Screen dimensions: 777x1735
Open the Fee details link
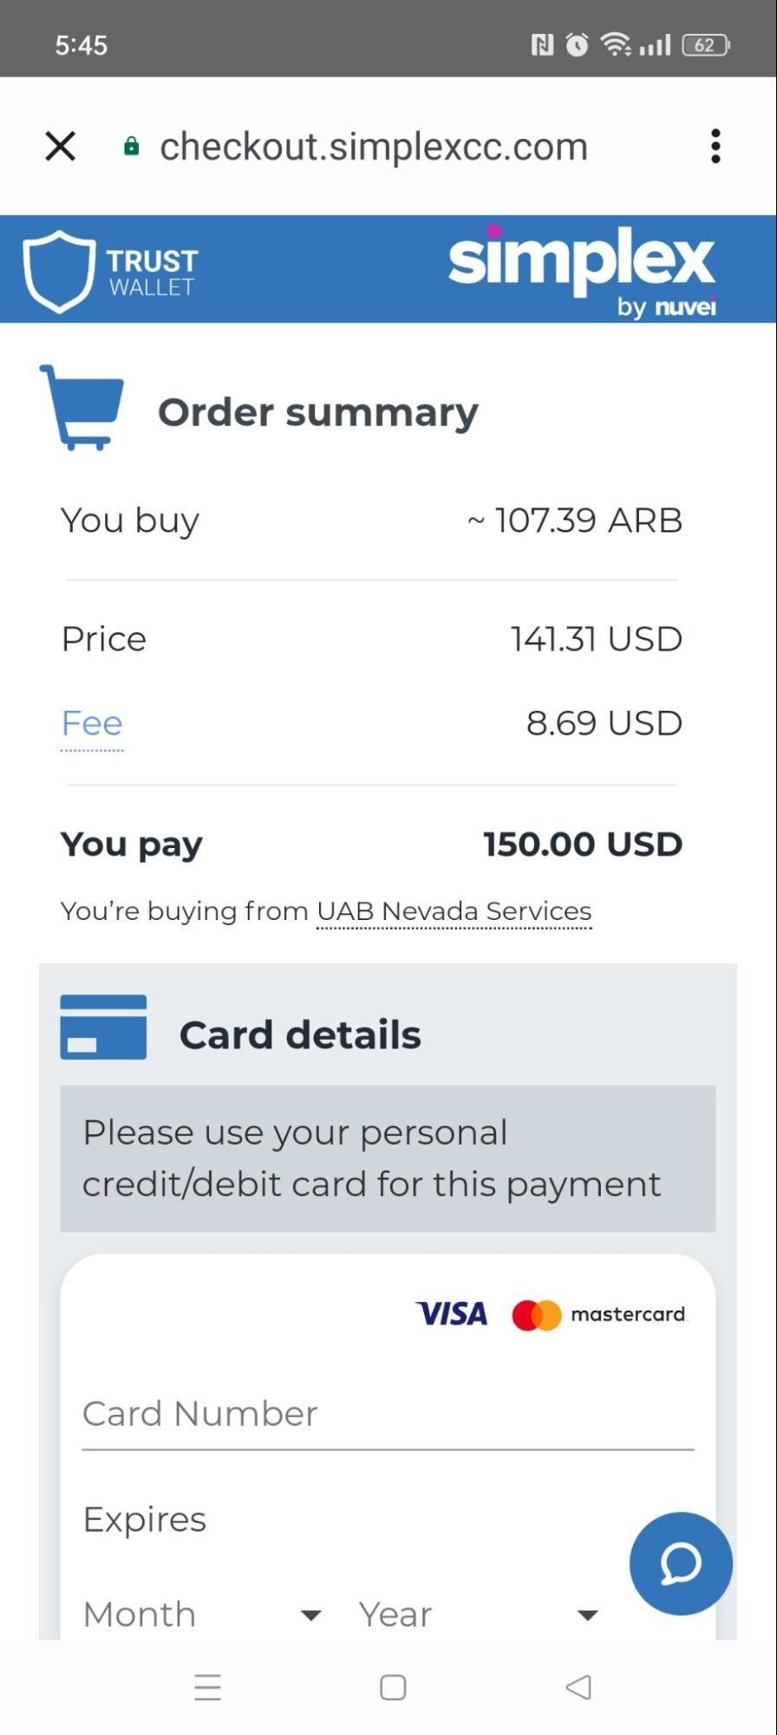point(92,724)
